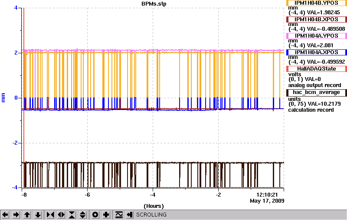The height and width of the screenshot is (220, 347).
Task: Select the IPM1H04B.XPOS curve legend entry
Action: 317,19
